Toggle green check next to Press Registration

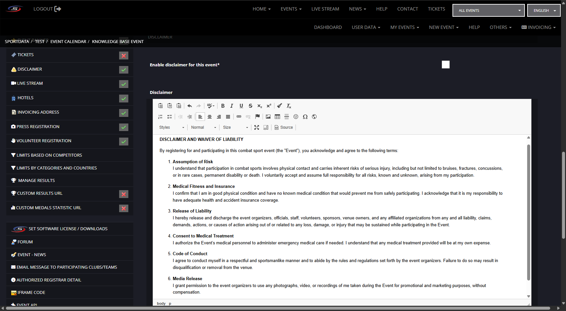pos(124,127)
